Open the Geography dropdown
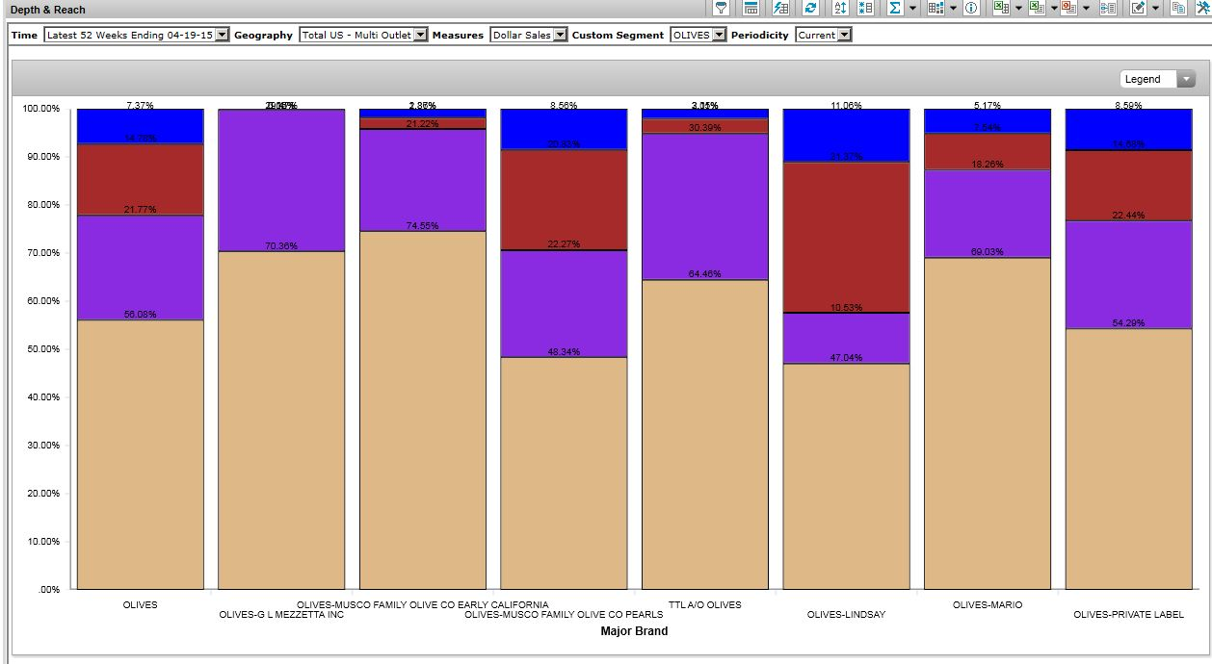The image size is (1212, 664). point(420,35)
